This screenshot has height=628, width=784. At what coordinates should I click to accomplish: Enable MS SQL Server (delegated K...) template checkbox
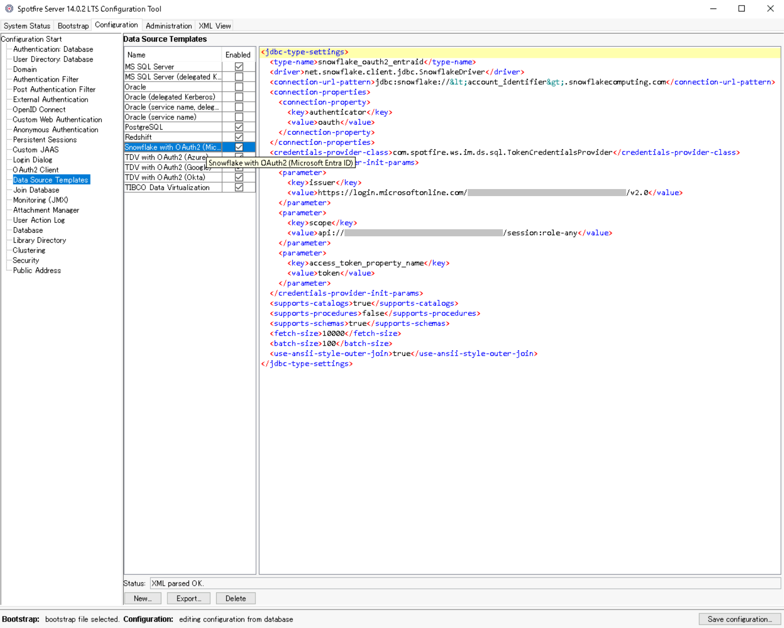(x=239, y=76)
